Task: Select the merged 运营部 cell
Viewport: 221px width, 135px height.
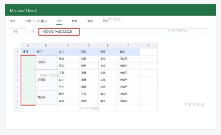Action: tap(46, 80)
